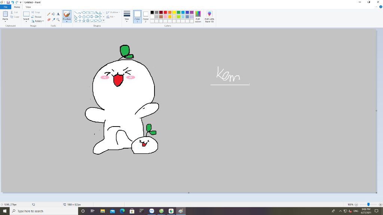
Task: Choose the Triangle shape
Action: 100,13
